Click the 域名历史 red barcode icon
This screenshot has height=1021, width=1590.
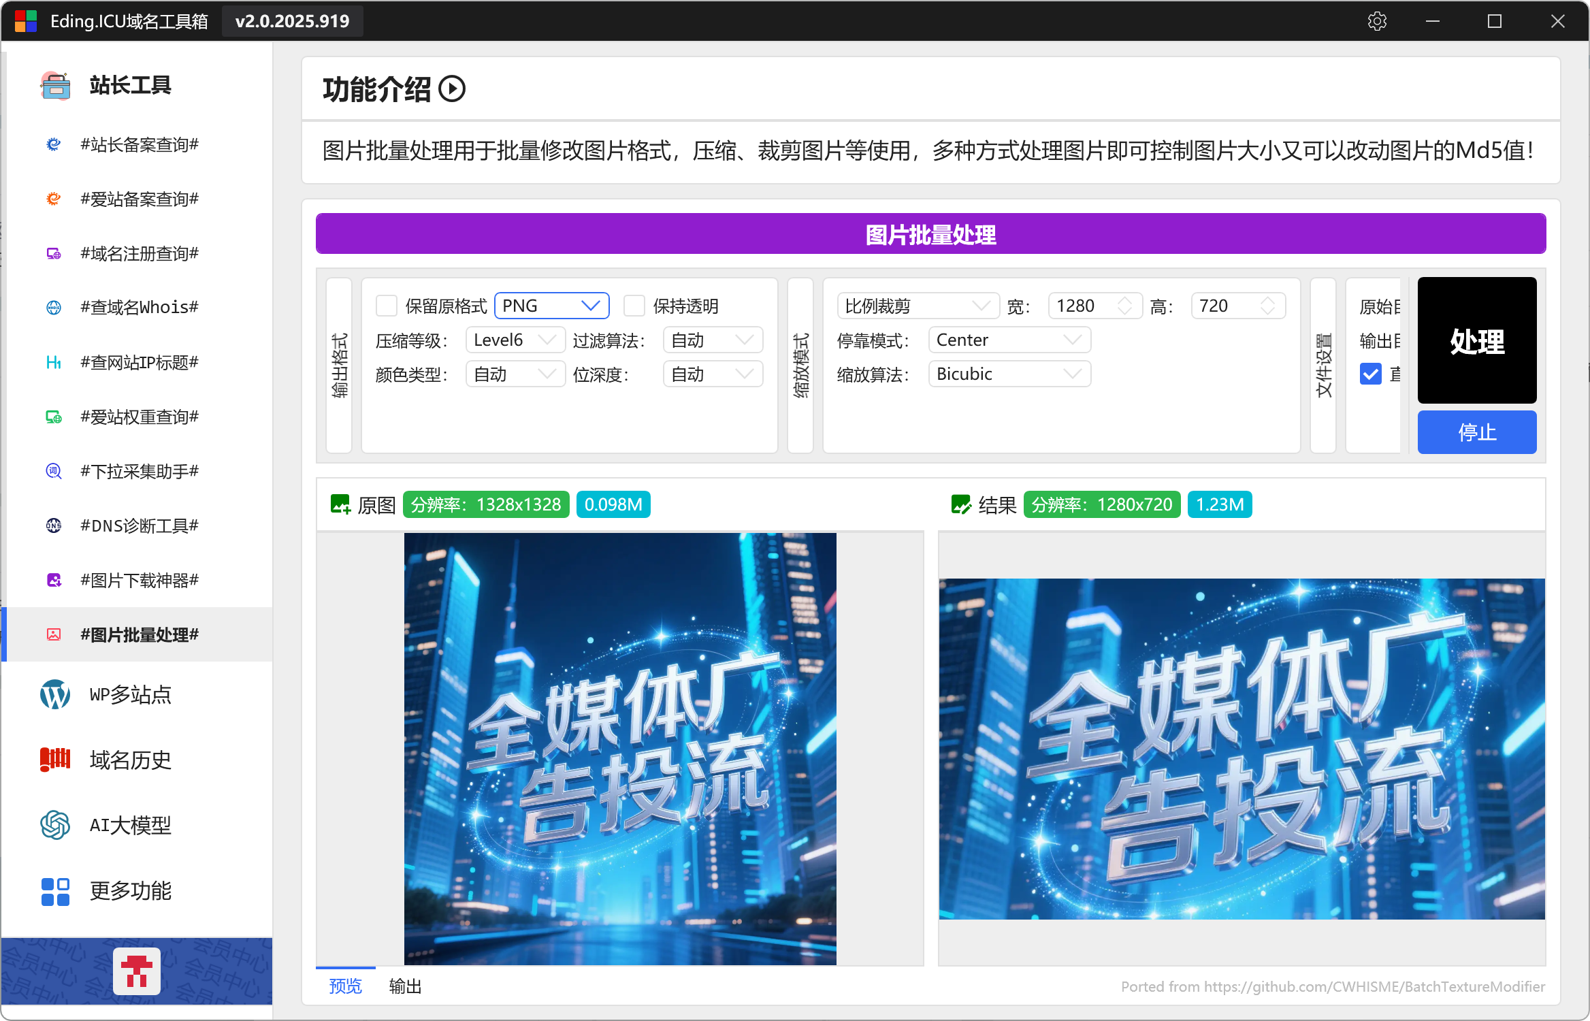pos(55,760)
